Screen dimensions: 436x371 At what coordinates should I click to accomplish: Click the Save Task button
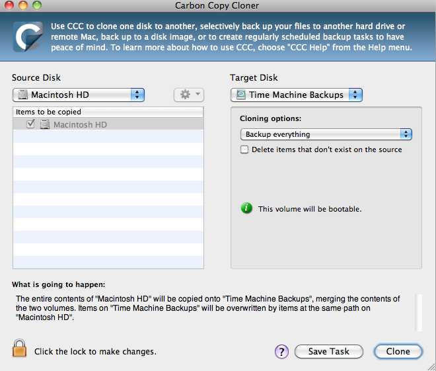[x=329, y=352]
